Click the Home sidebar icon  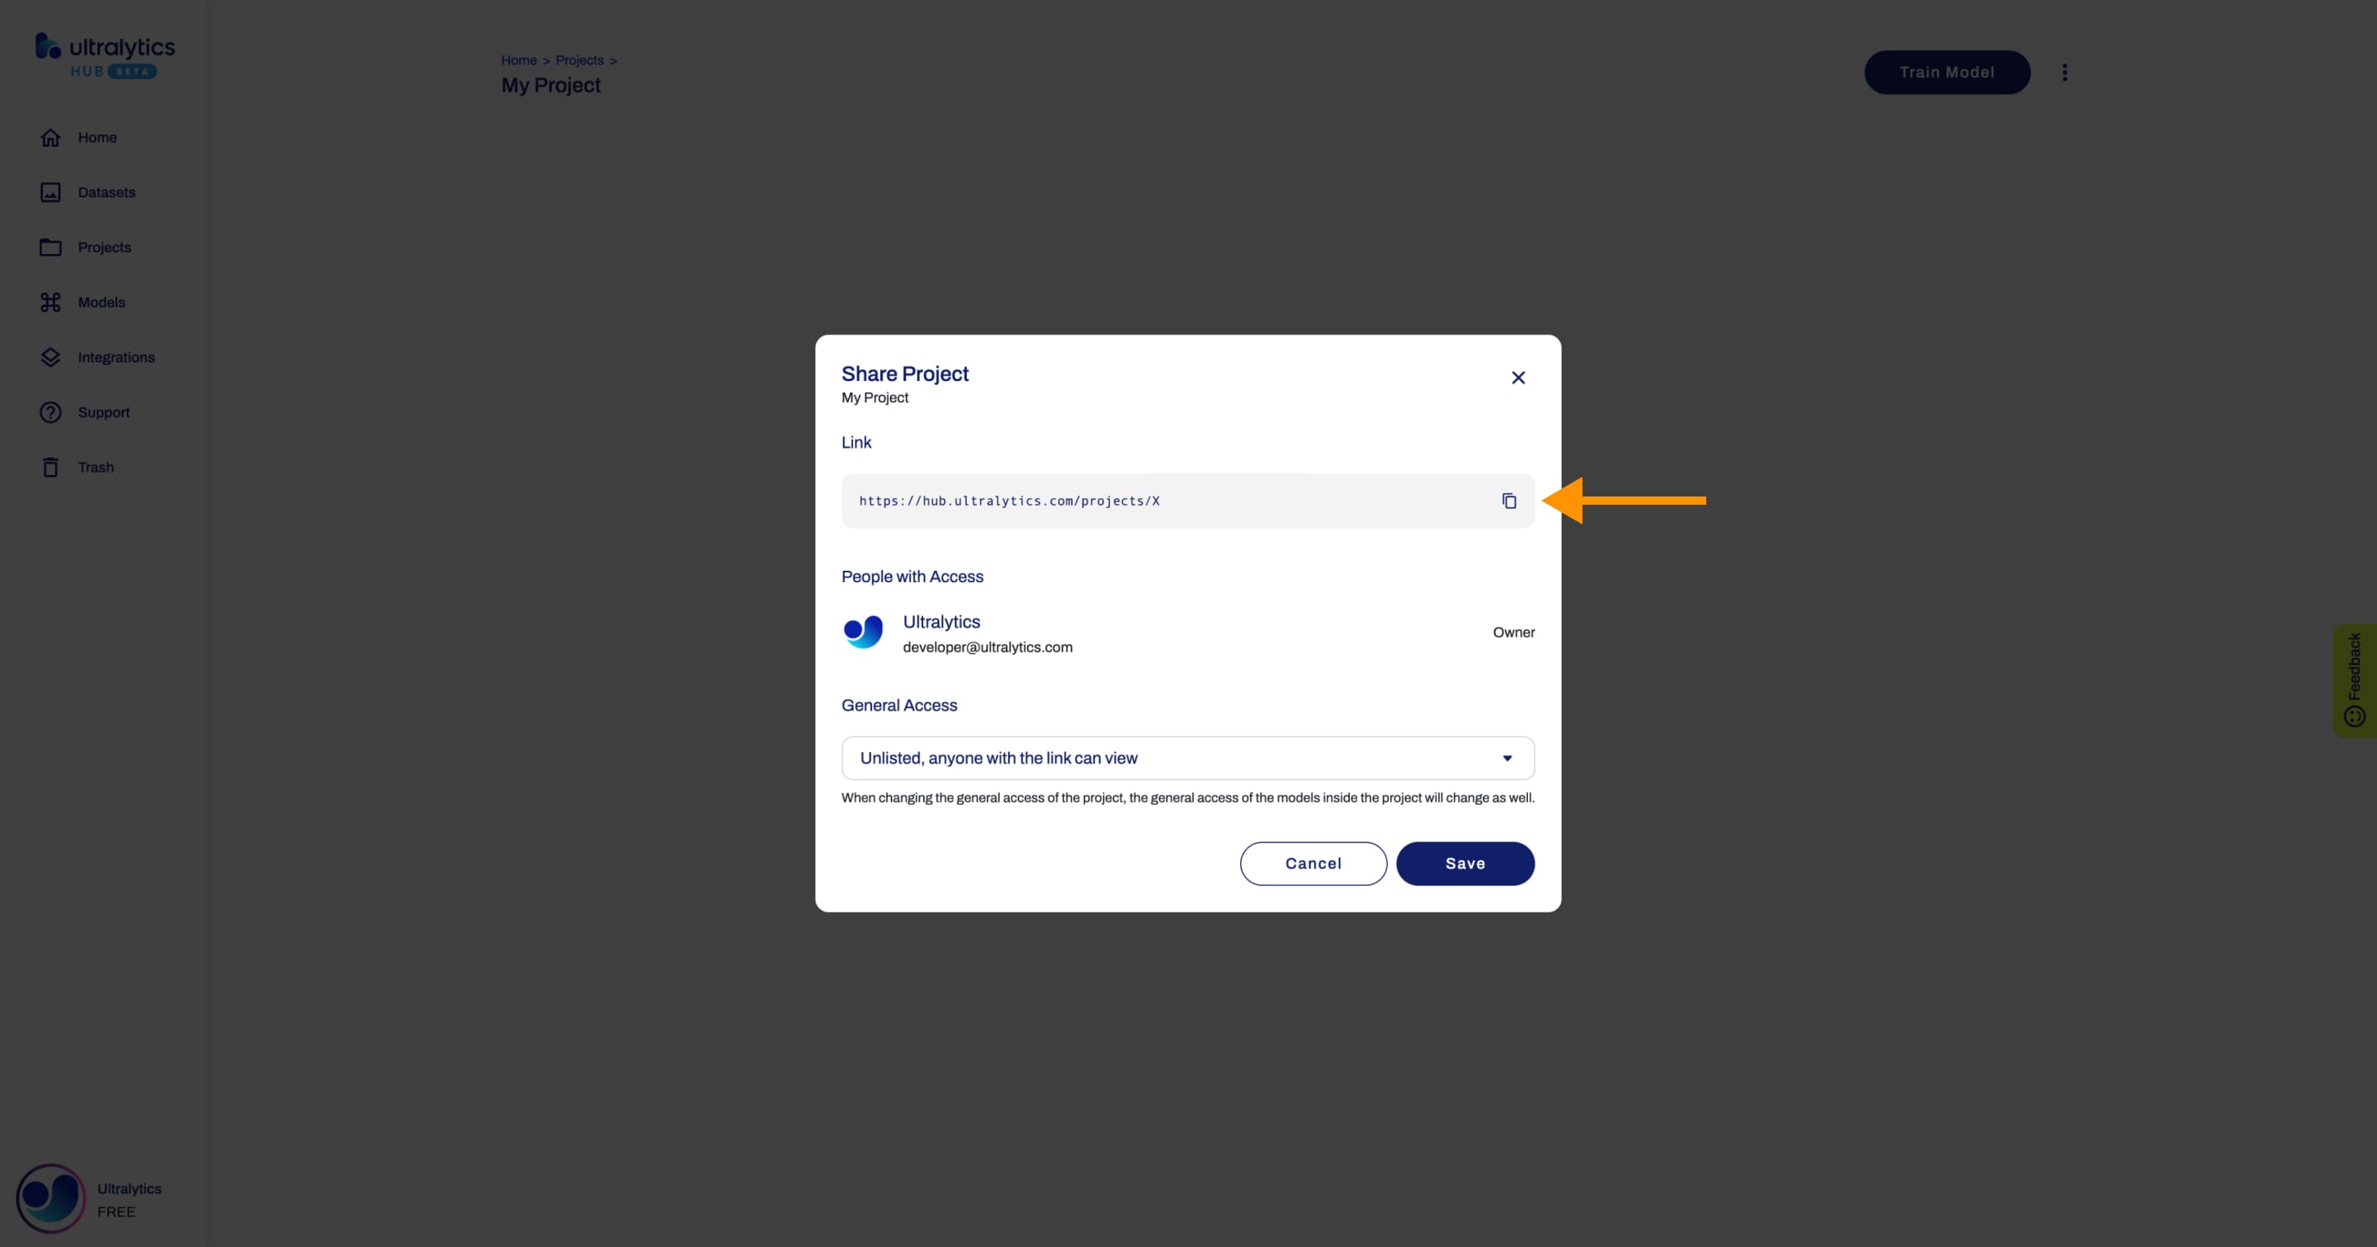point(49,137)
